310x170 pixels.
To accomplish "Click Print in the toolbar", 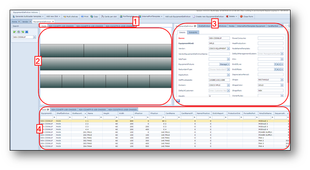I will [x=85, y=17].
